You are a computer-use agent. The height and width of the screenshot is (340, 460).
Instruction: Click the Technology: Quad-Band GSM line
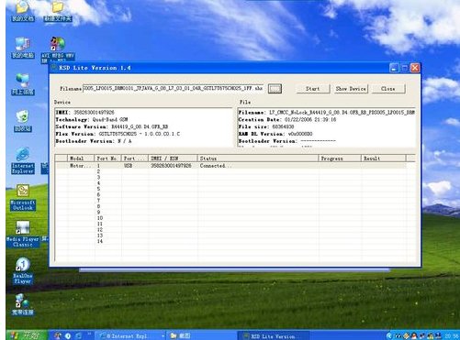tap(92, 119)
